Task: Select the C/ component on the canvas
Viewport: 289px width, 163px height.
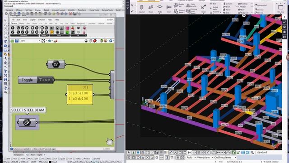Action: coord(56,64)
